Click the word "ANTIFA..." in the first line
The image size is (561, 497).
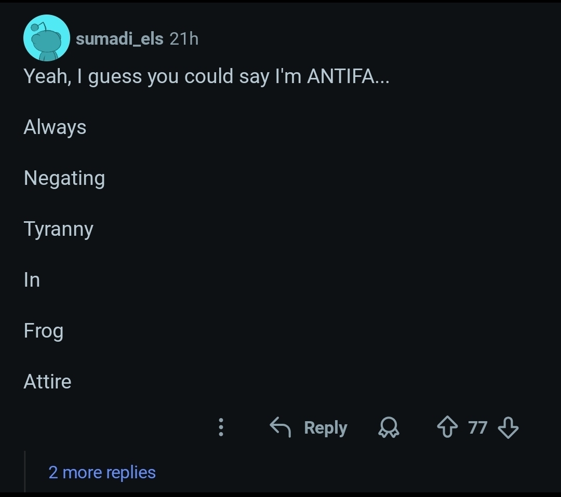(x=348, y=77)
